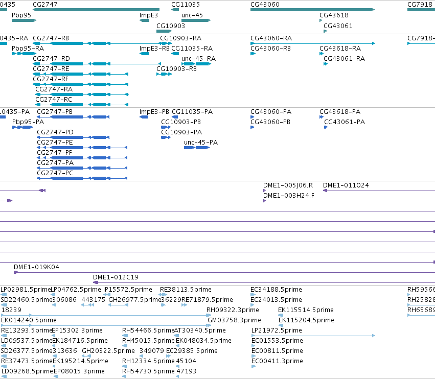
Task: Click EST EC34188.5prime label
Action: pyautogui.click(x=276, y=290)
